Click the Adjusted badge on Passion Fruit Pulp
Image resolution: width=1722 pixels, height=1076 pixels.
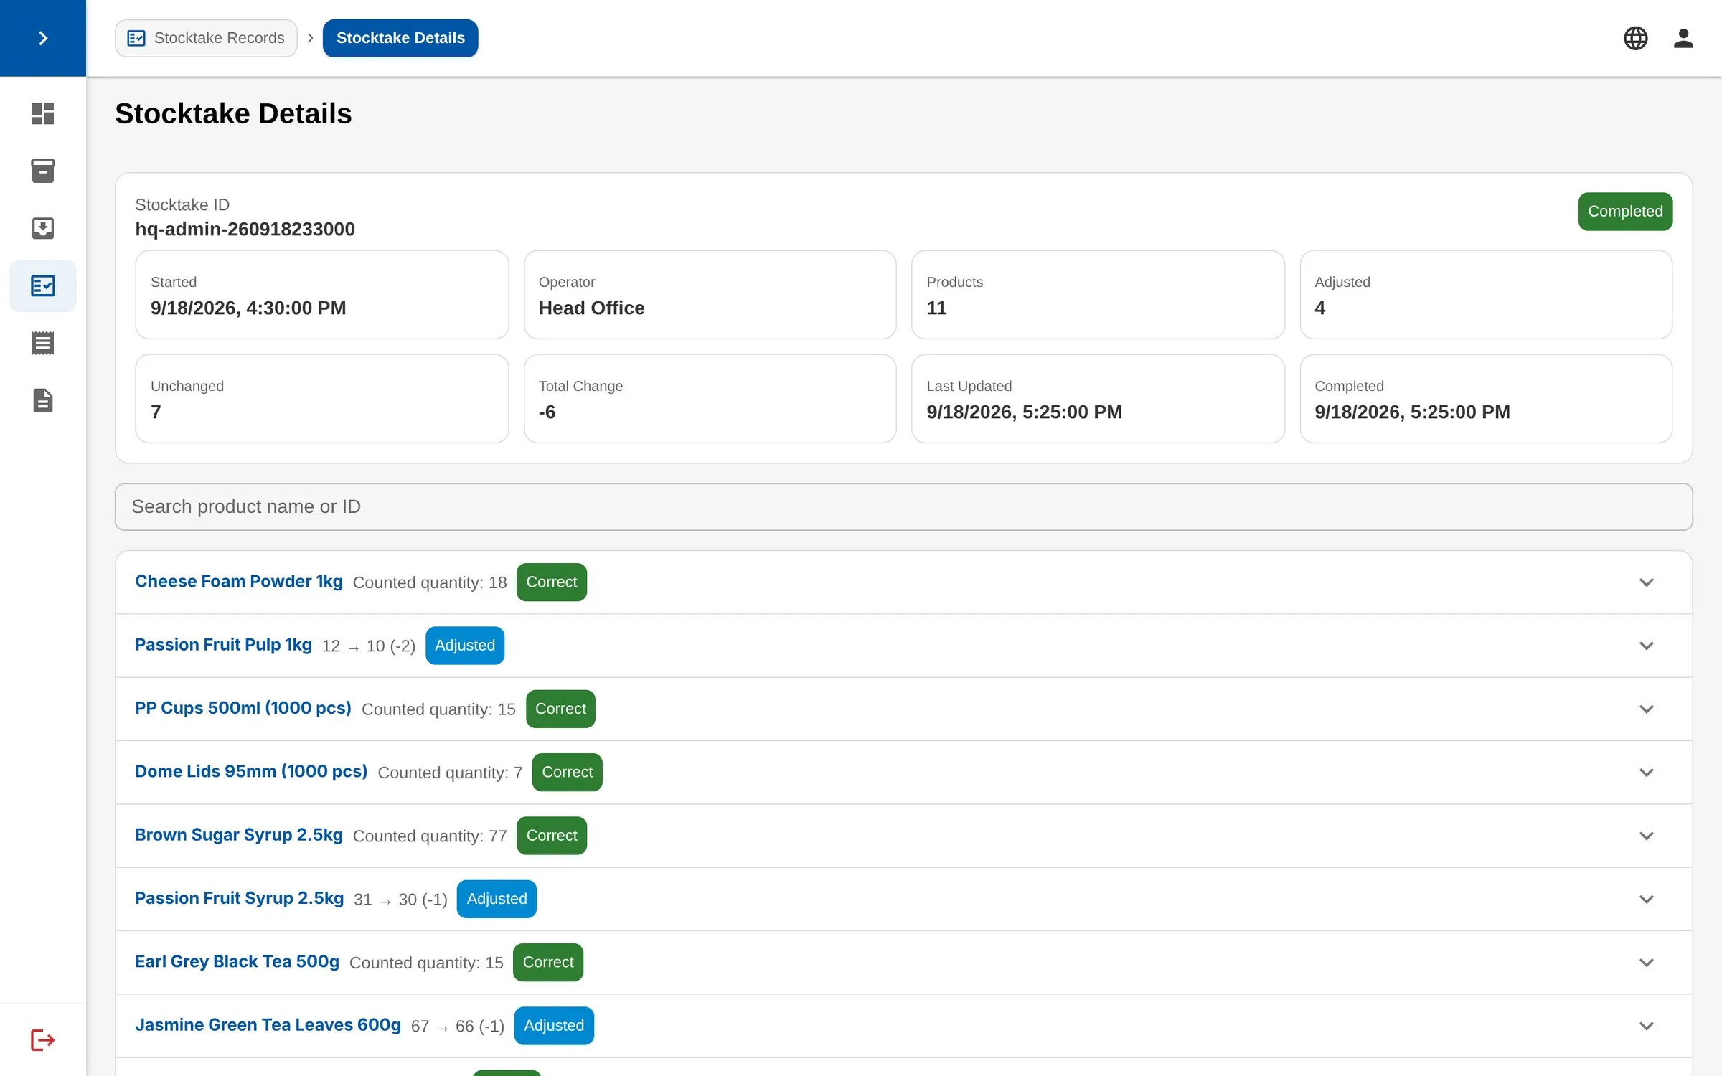click(x=464, y=646)
